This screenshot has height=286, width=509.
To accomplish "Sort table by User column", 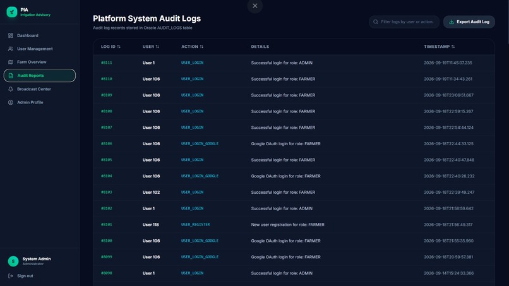I will tap(151, 47).
